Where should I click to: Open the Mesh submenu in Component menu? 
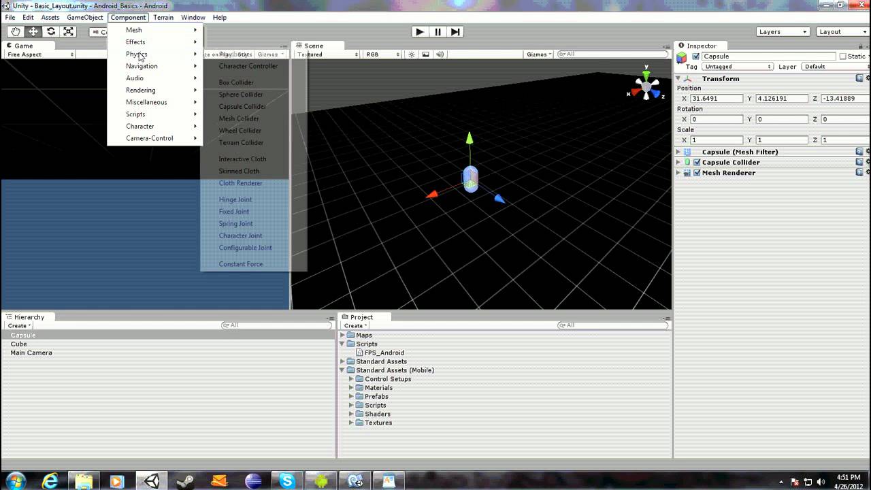pyautogui.click(x=155, y=30)
